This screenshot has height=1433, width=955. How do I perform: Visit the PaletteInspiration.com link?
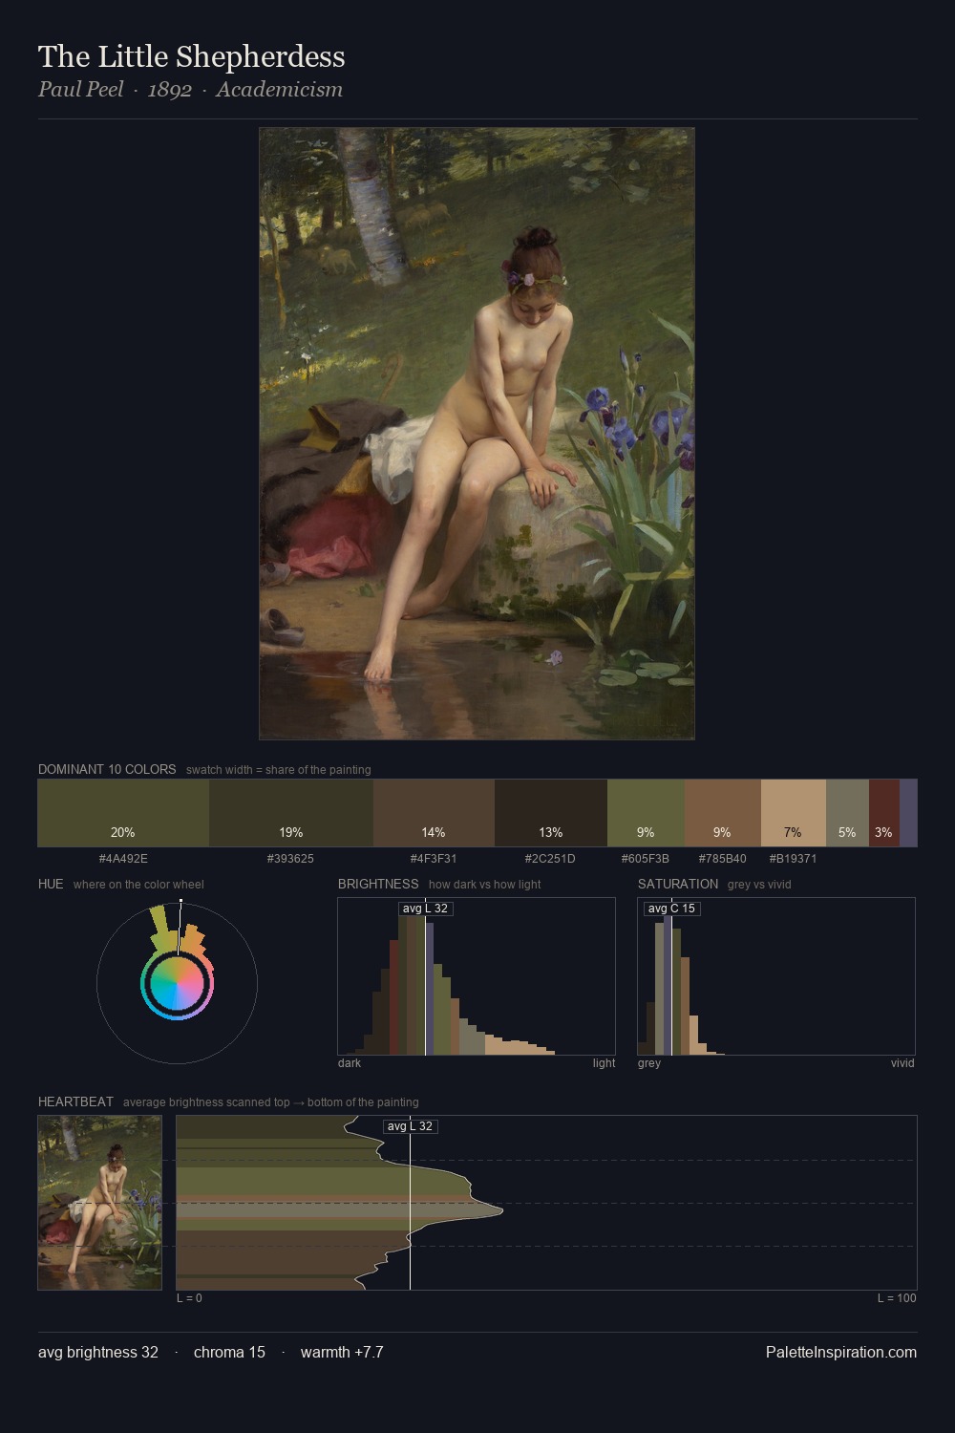point(841,1353)
